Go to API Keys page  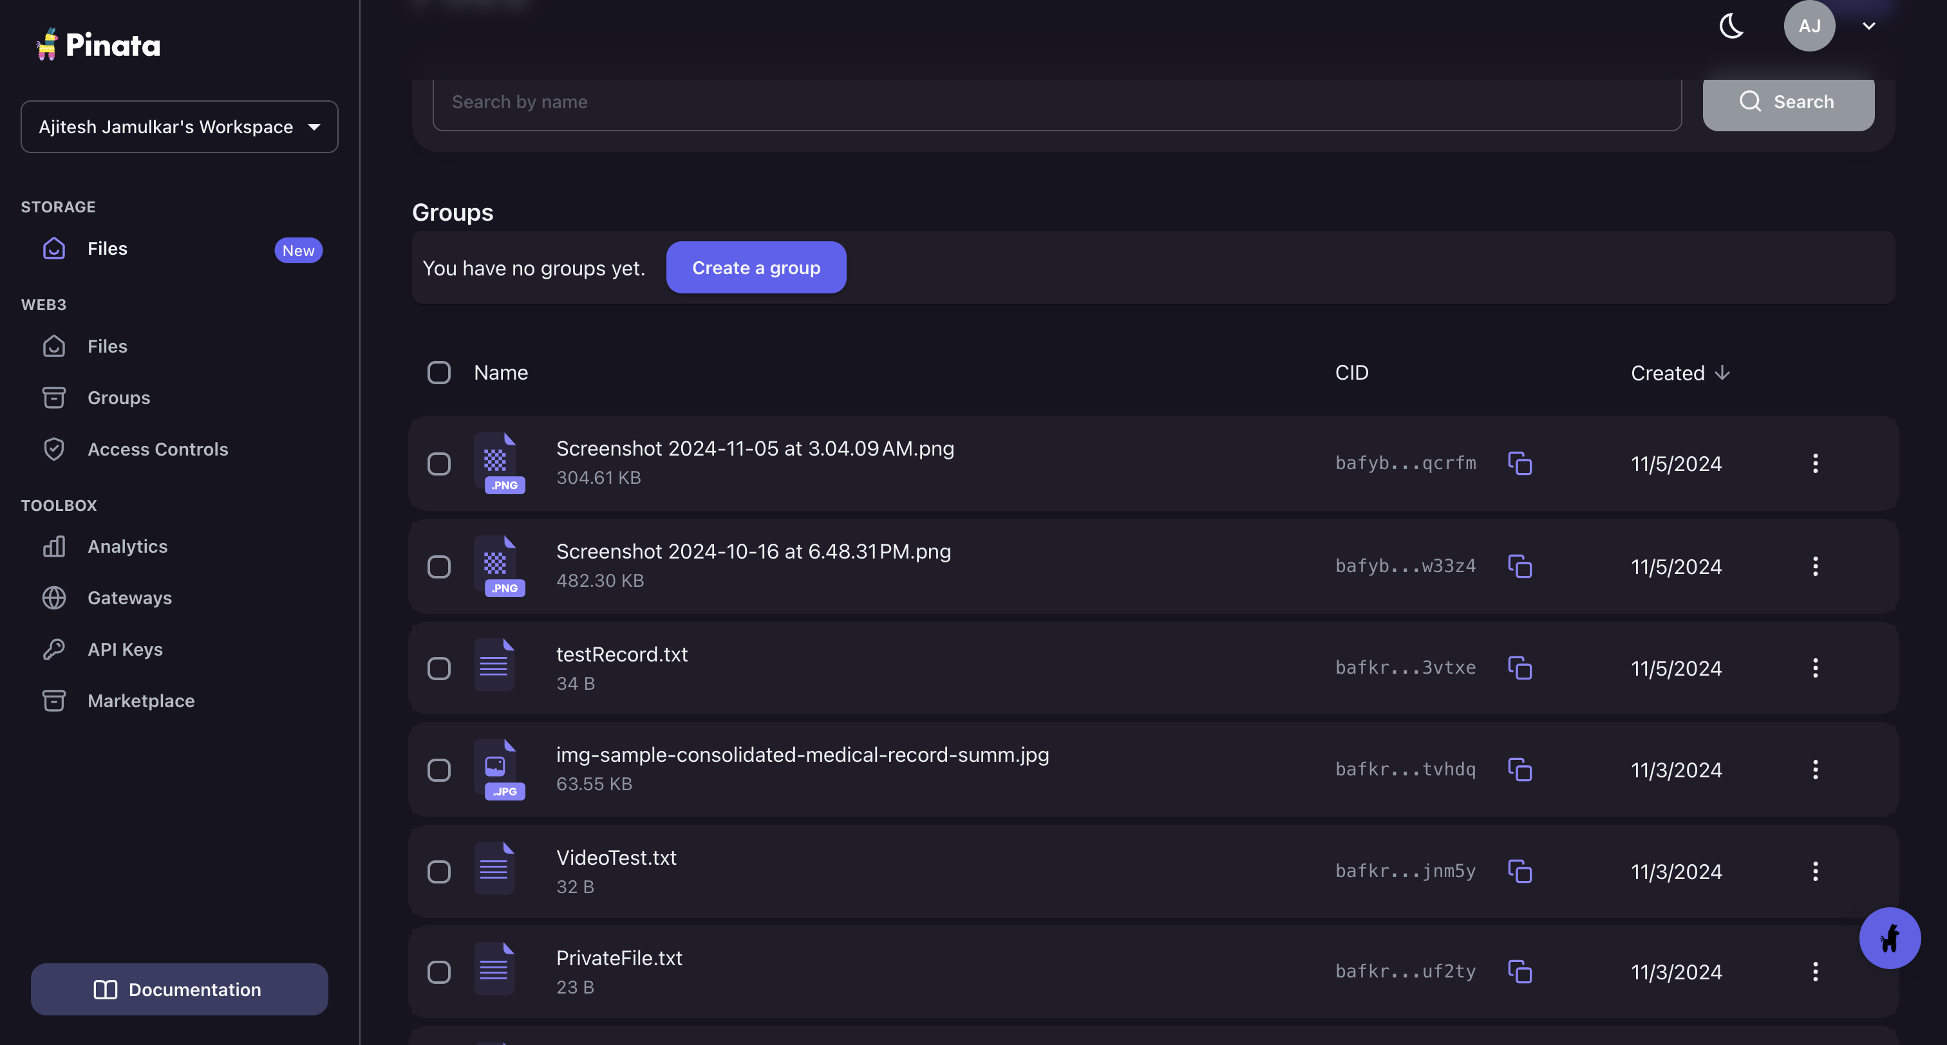[125, 649]
